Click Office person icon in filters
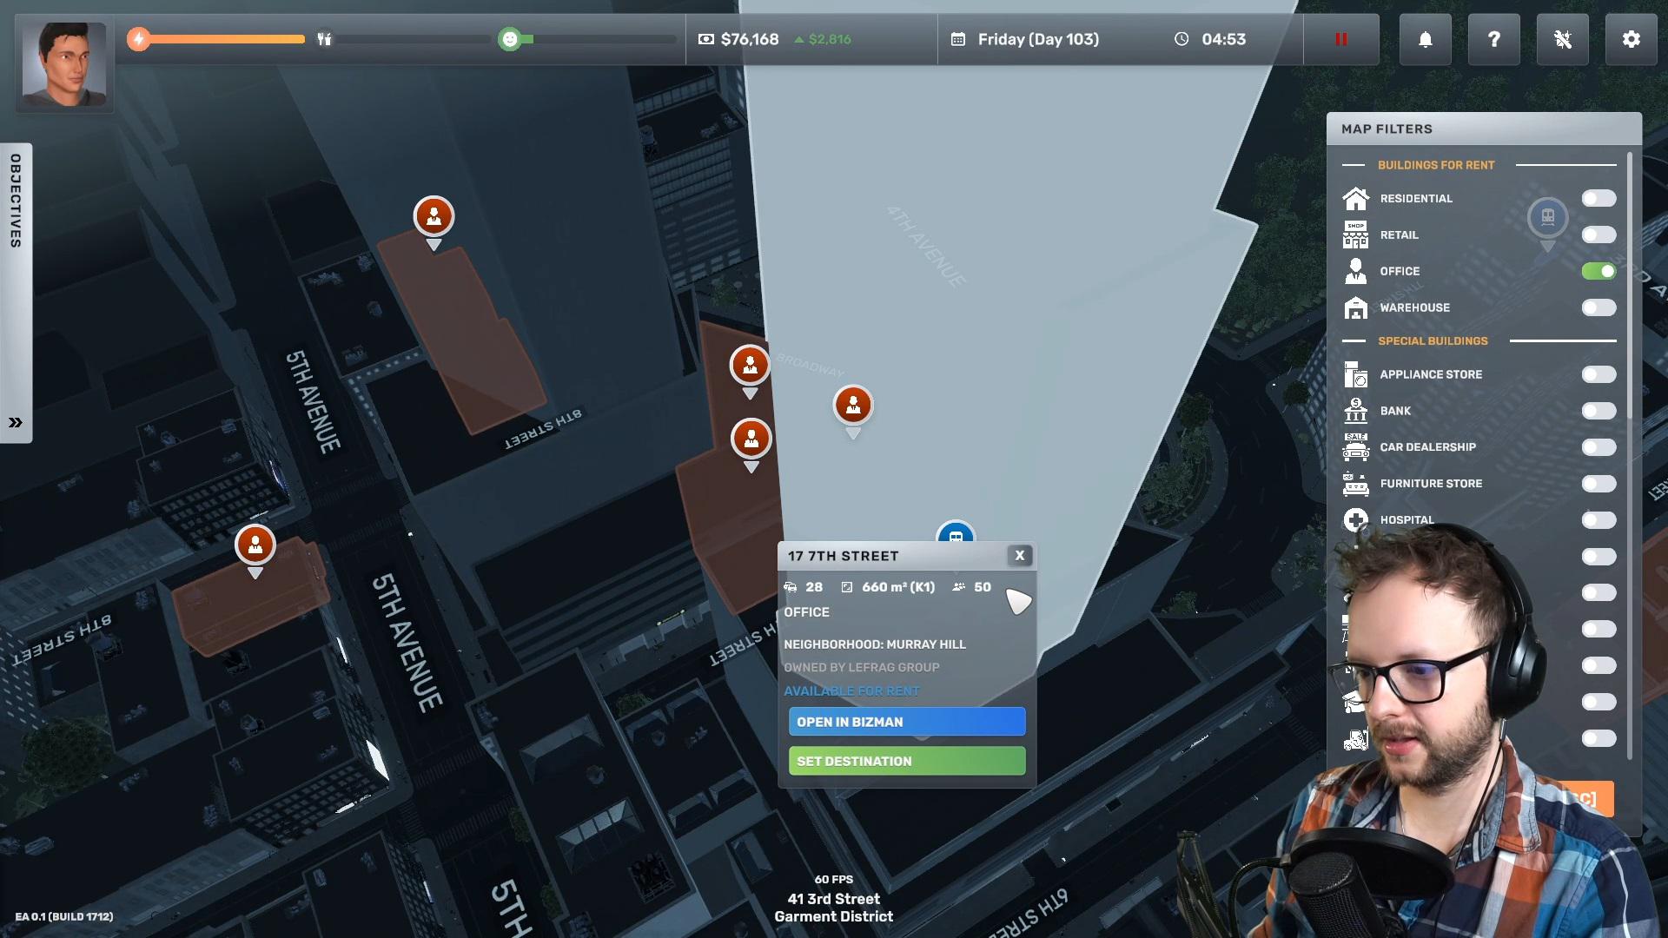Viewport: 1668px width, 938px height. 1355,272
